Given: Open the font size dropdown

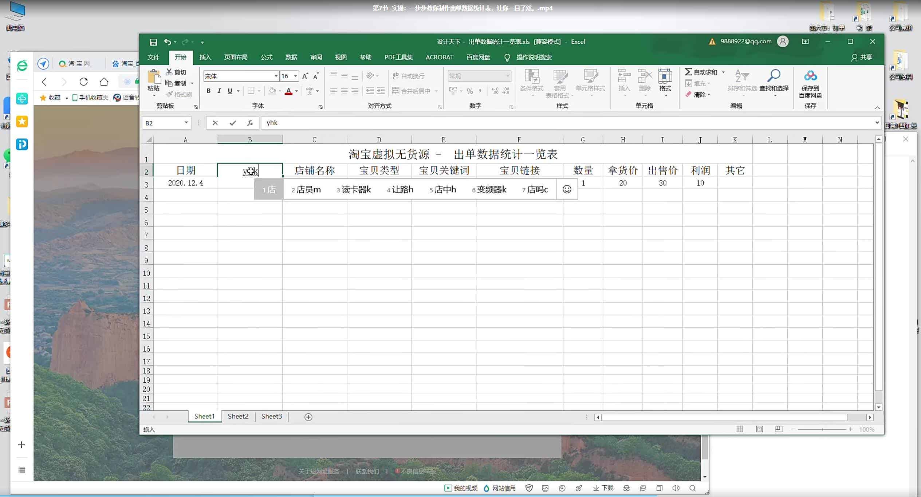Looking at the screenshot, I should click(x=295, y=76).
